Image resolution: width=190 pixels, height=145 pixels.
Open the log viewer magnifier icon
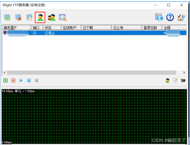point(63,17)
